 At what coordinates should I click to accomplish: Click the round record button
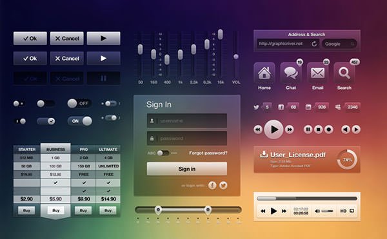pyautogui.click(x=329, y=129)
